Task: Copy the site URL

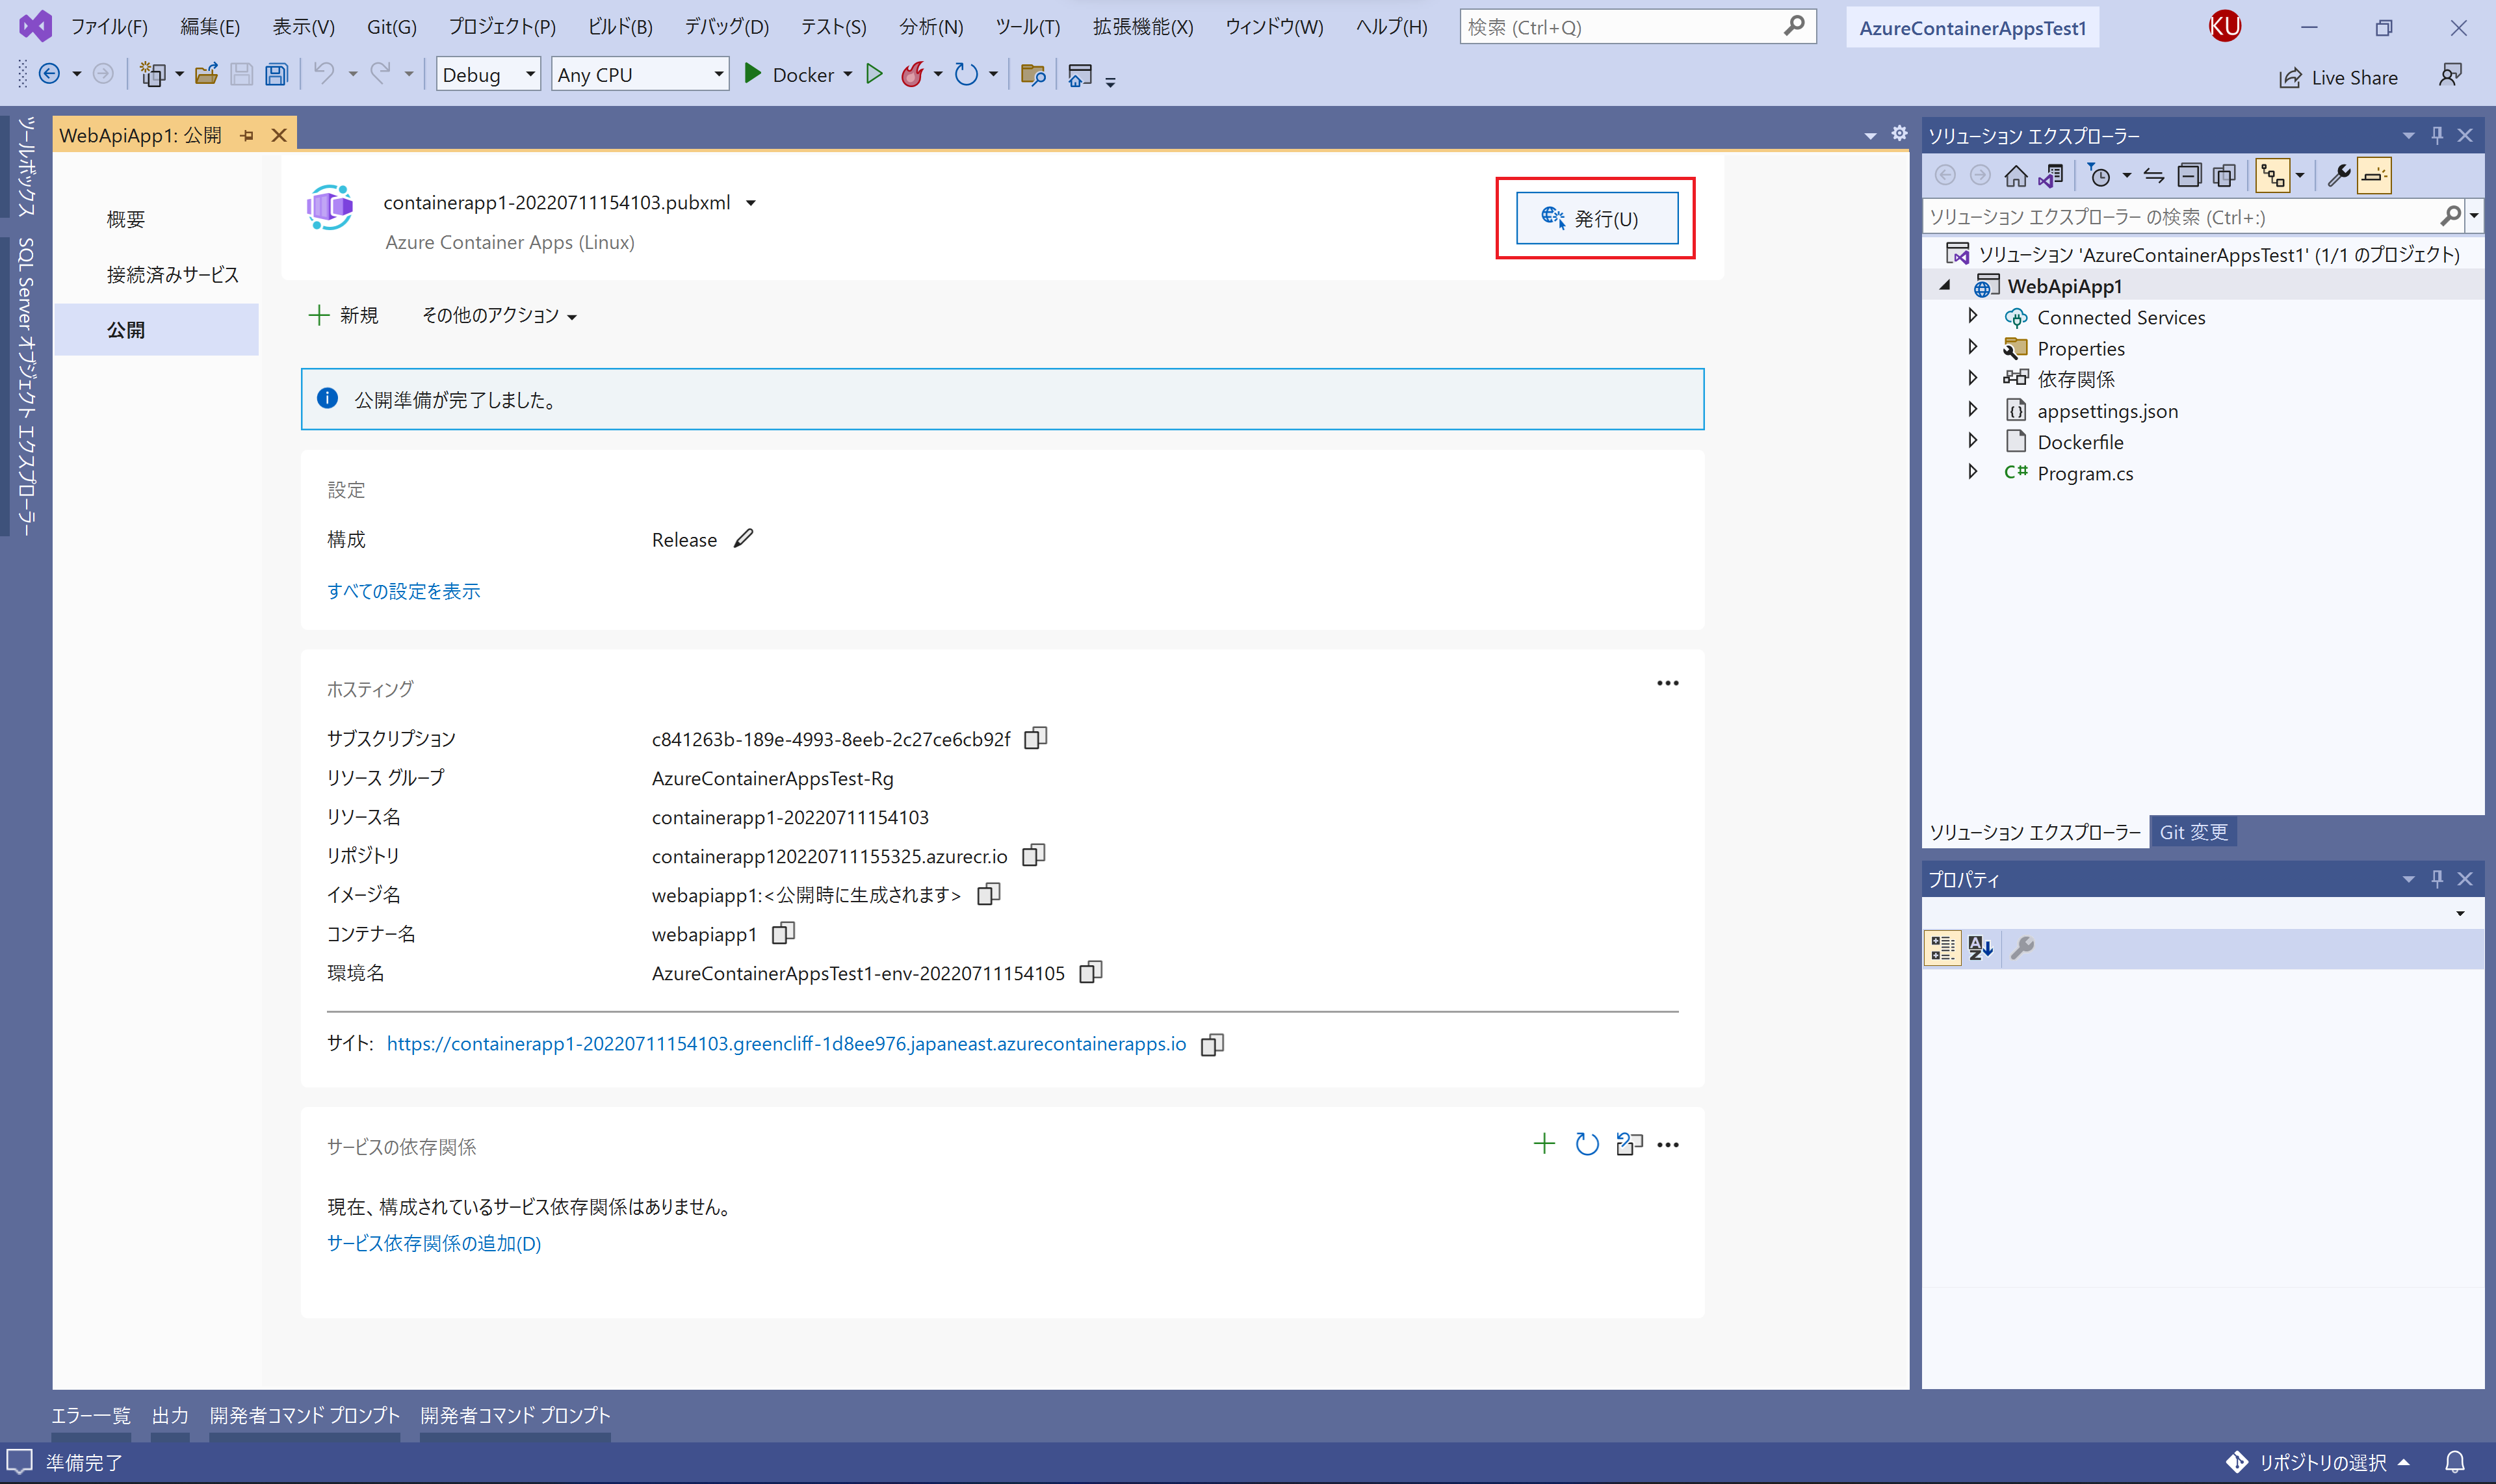Action: pos(1212,1044)
